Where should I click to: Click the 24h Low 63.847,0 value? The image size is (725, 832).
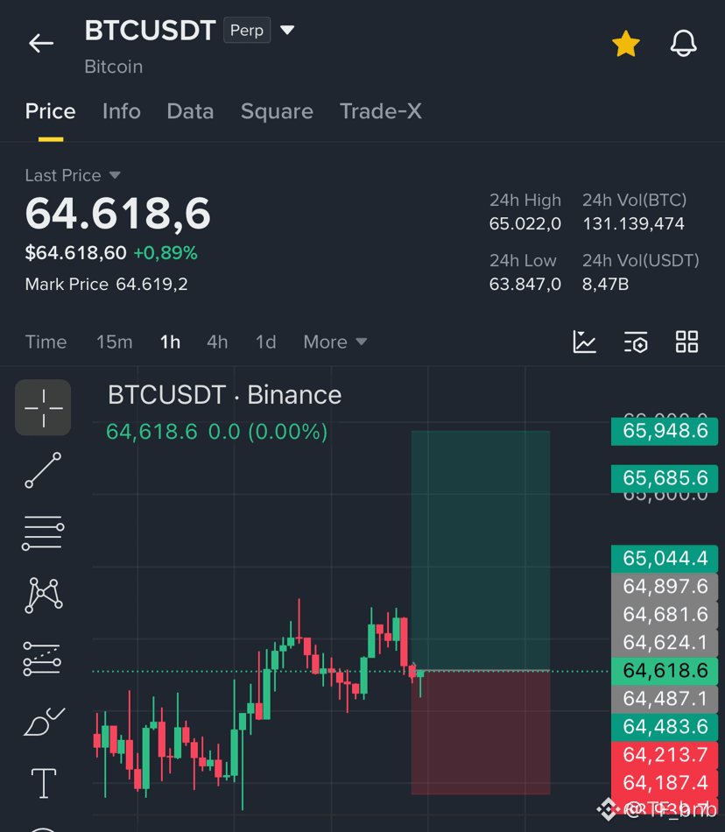(525, 285)
